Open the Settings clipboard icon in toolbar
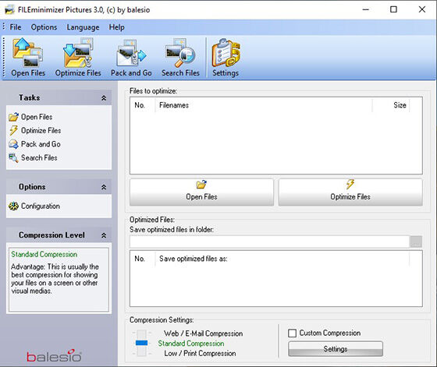This screenshot has height=367, width=437. click(226, 58)
